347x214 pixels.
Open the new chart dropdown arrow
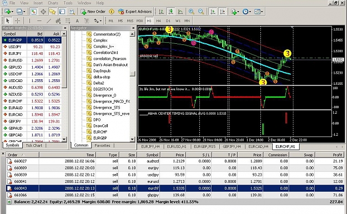12,12
